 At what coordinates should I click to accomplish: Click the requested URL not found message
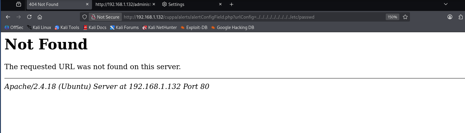click(93, 67)
